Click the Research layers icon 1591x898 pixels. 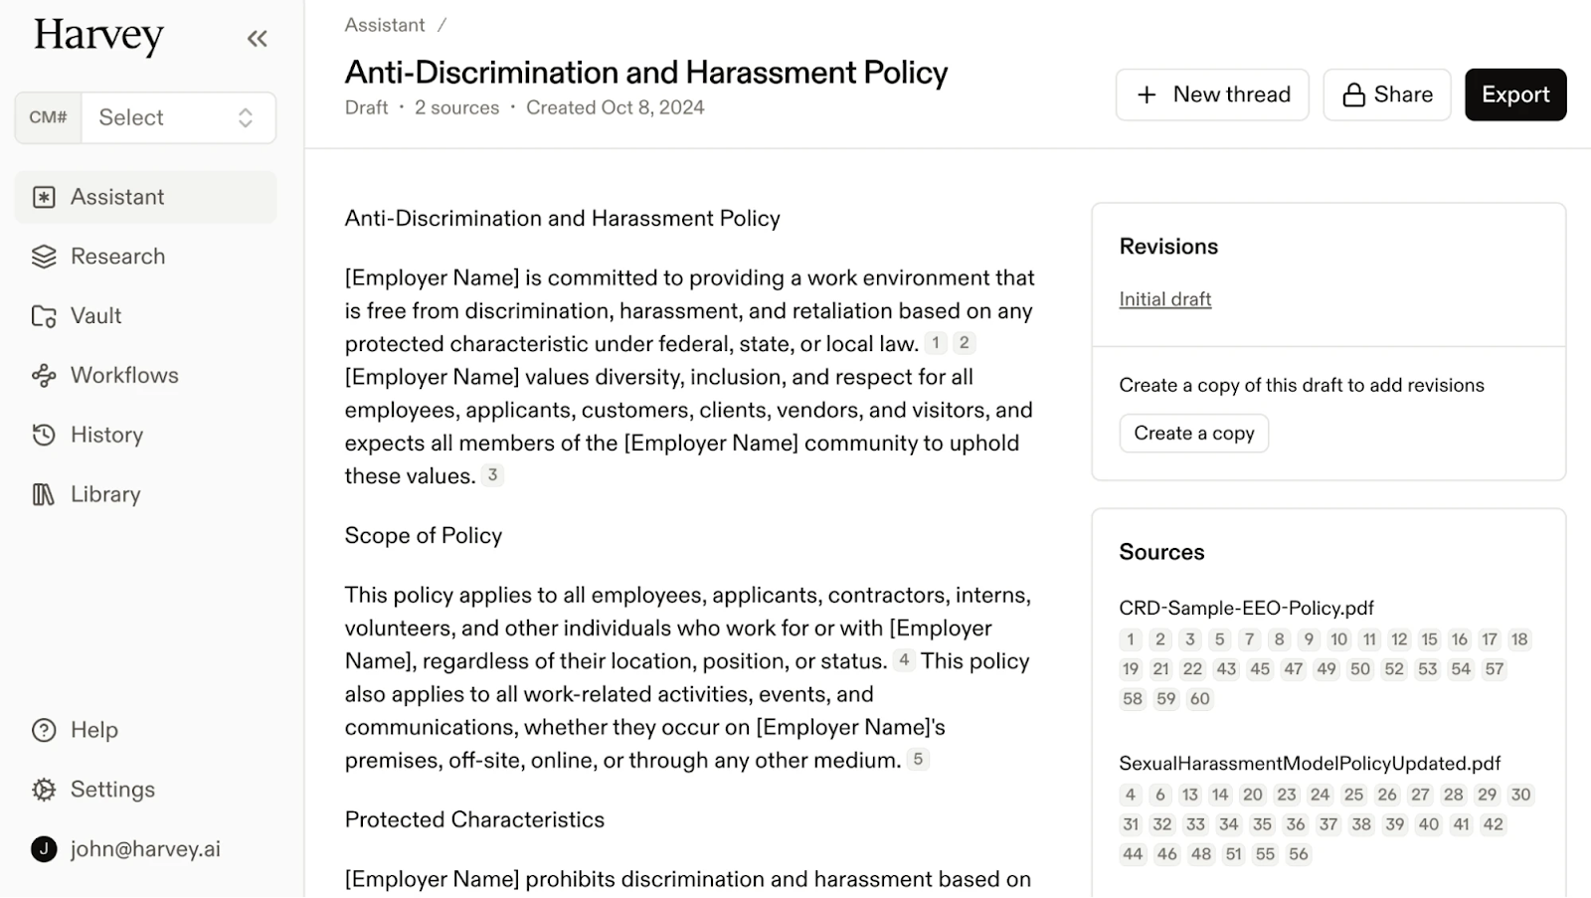pyautogui.click(x=44, y=257)
